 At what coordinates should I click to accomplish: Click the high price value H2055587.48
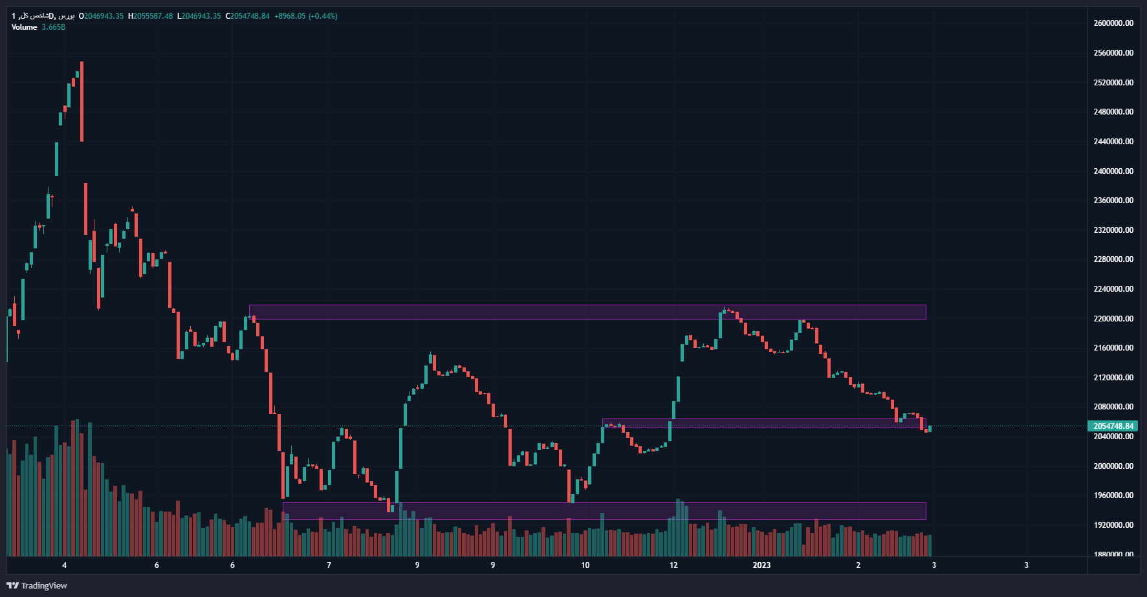(x=151, y=16)
